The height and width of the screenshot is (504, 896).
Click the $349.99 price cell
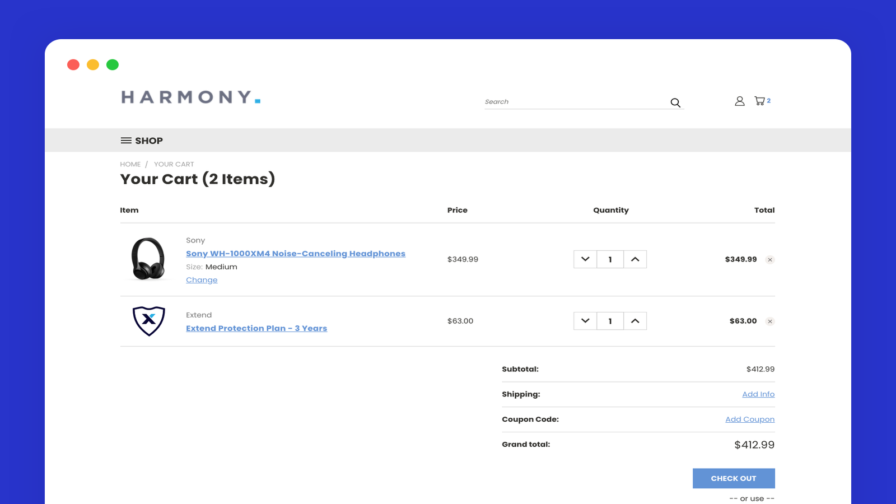pos(463,259)
